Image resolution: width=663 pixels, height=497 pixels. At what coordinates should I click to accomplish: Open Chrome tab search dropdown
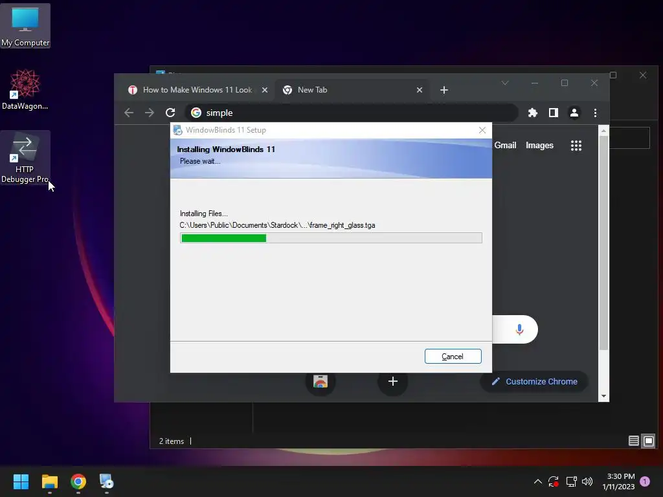coord(505,83)
